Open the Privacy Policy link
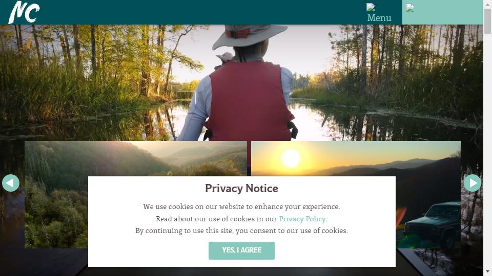The height and width of the screenshot is (276, 492). 302,219
